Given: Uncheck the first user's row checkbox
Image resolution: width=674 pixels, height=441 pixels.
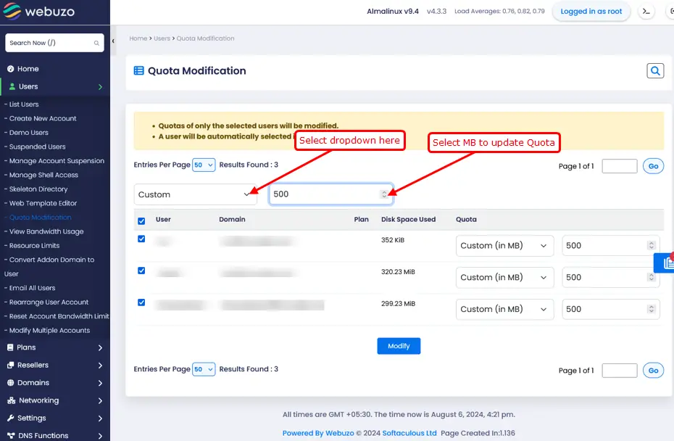Looking at the screenshot, I should [x=141, y=239].
